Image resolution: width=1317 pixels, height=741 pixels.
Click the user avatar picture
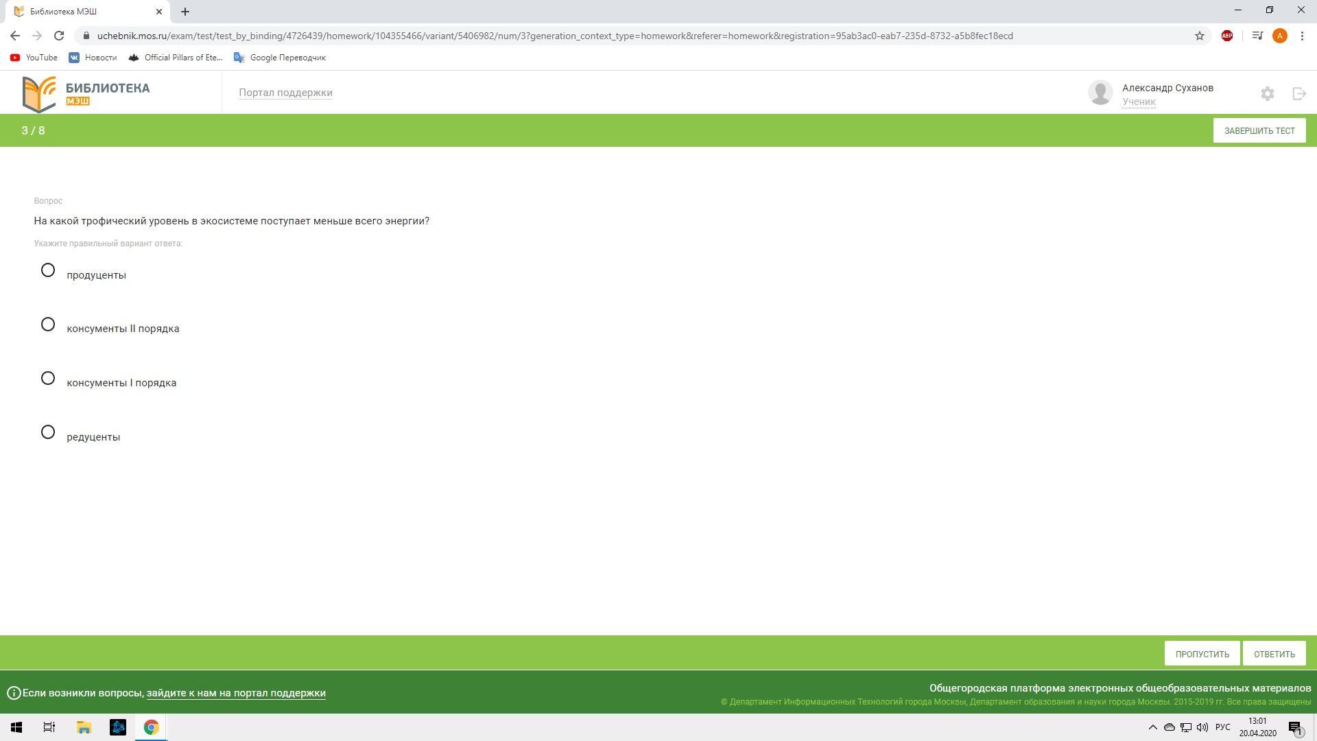[1100, 93]
